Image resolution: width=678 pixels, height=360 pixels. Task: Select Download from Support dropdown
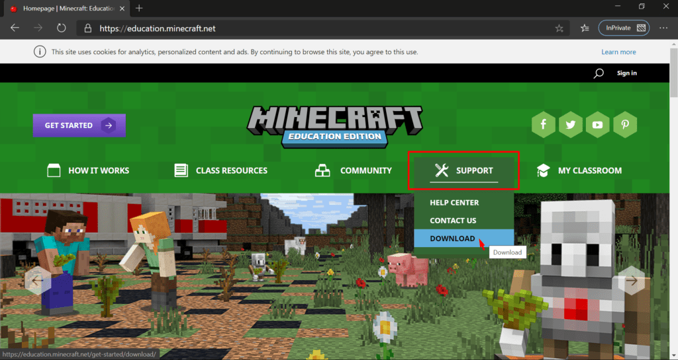pos(452,238)
